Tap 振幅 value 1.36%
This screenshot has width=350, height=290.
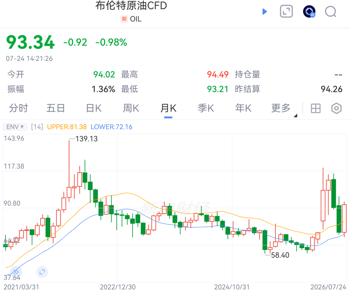pyautogui.click(x=103, y=89)
